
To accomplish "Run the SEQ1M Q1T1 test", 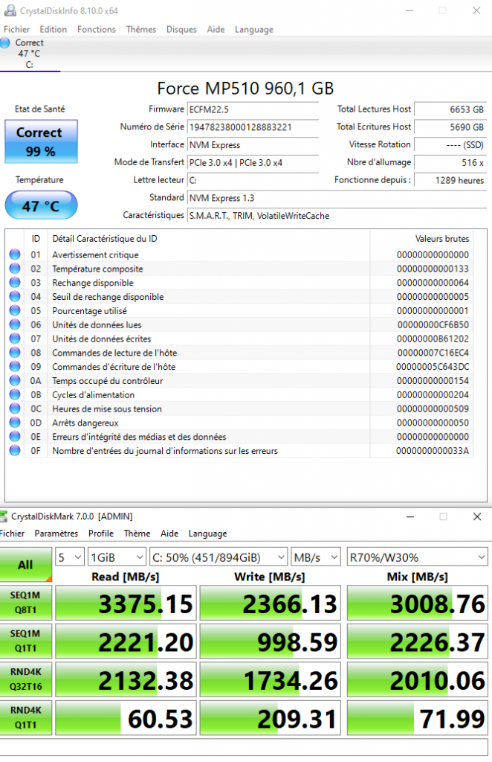I will coord(26,641).
